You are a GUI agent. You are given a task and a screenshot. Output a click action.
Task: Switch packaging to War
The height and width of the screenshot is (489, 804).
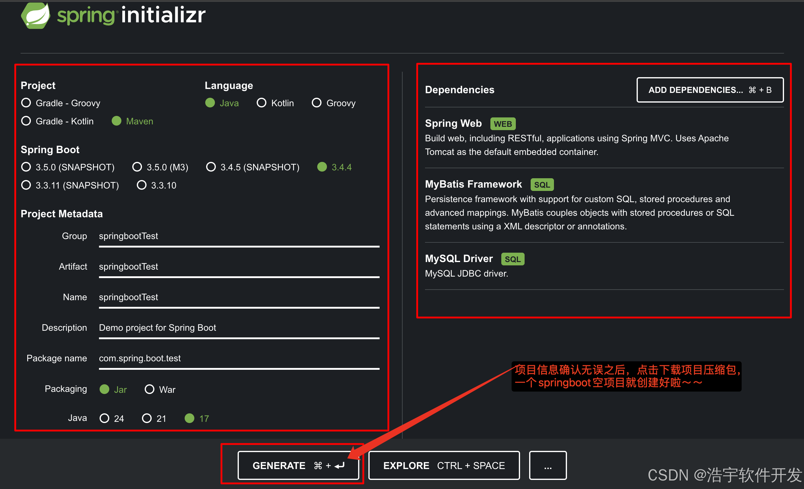pos(150,389)
